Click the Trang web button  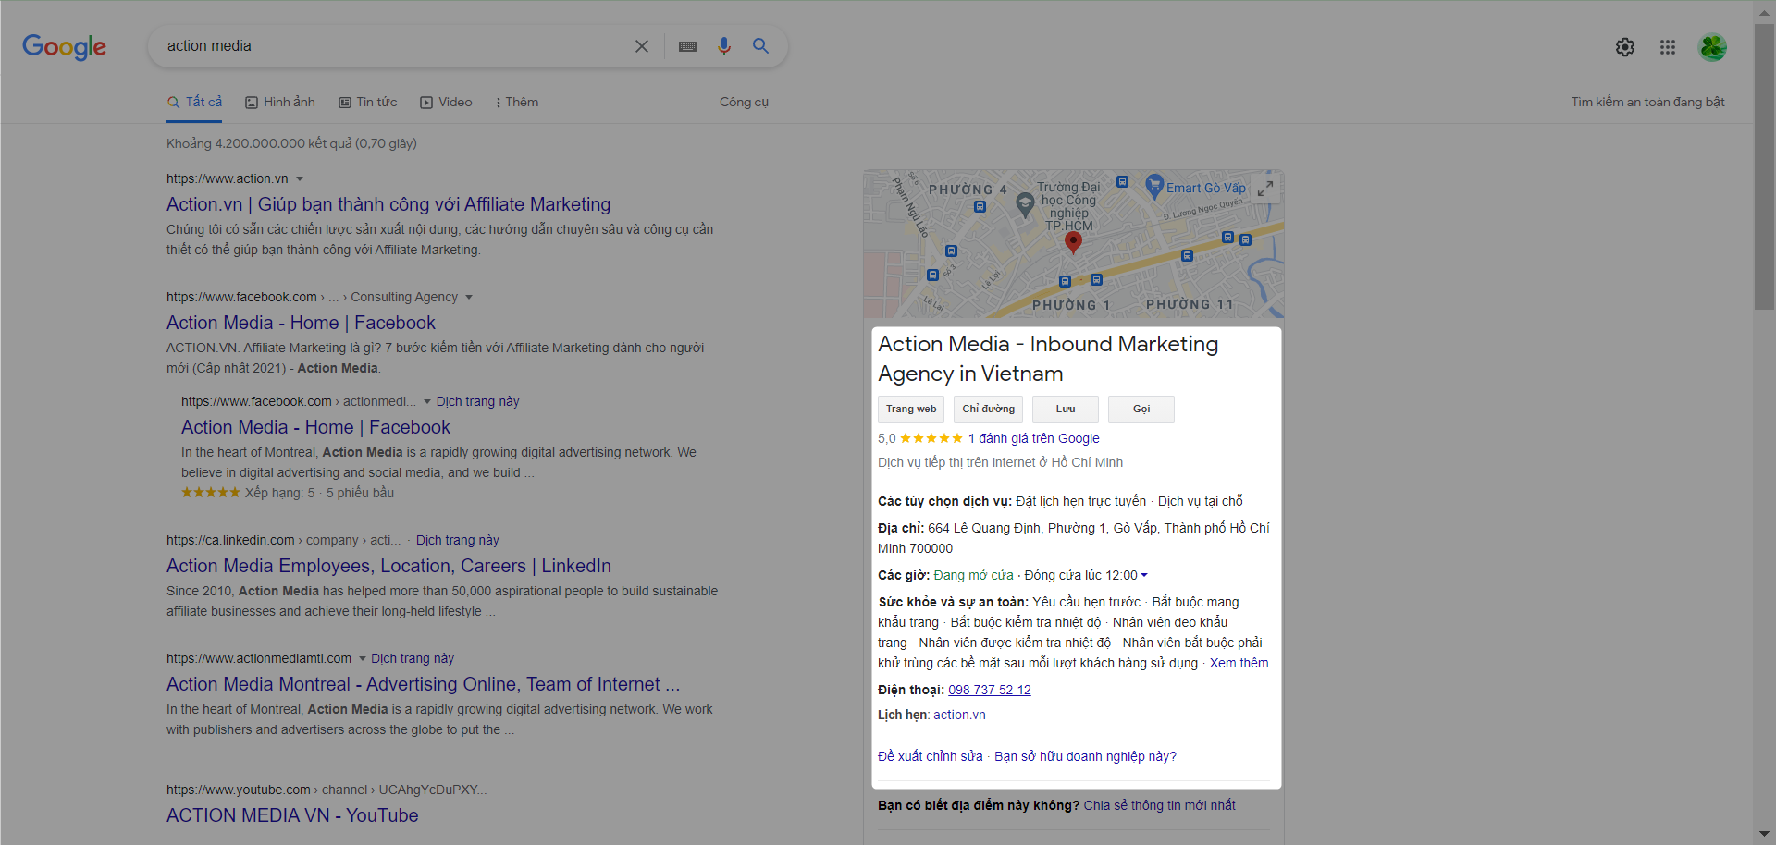pos(911,409)
